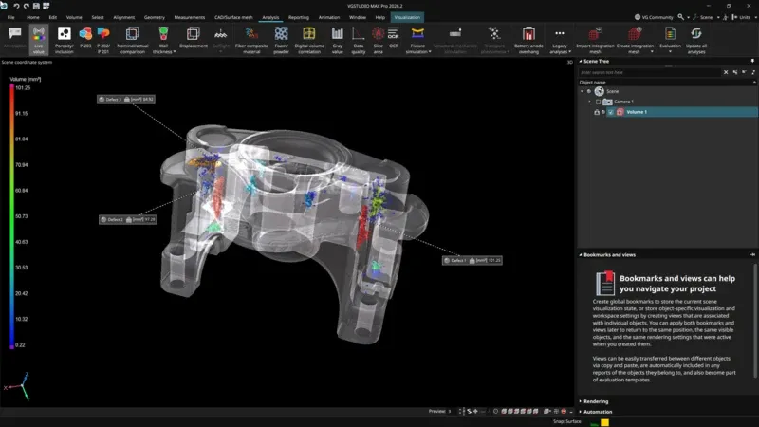Open Digital volume correlation
This screenshot has width=759, height=427.
click(x=309, y=39)
